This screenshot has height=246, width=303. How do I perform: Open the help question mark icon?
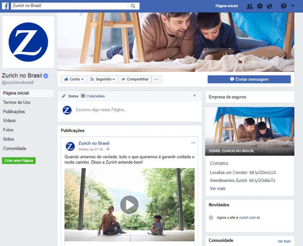point(283,6)
